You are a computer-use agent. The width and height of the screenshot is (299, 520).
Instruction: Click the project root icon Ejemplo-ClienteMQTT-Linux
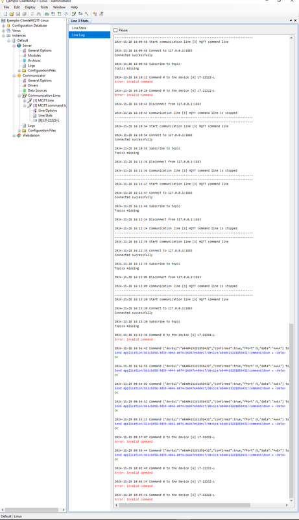(x=3, y=21)
